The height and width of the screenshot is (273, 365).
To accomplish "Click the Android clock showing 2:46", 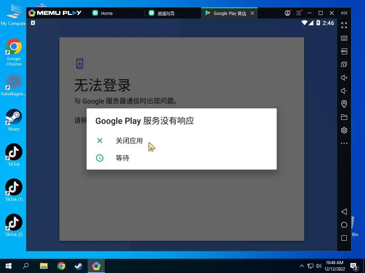I will coord(328,23).
